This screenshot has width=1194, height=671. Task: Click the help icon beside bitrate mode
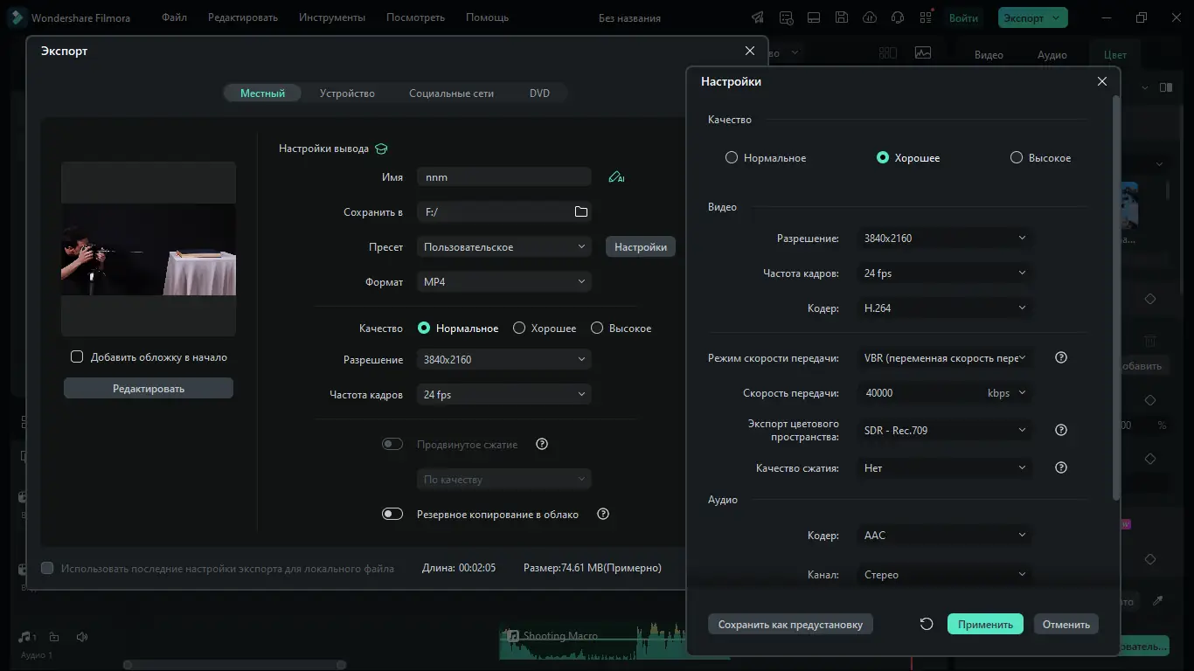(x=1061, y=357)
